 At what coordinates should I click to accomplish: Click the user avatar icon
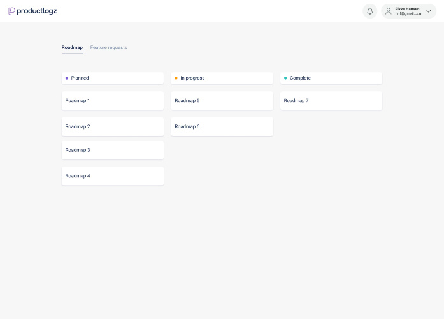point(389,11)
